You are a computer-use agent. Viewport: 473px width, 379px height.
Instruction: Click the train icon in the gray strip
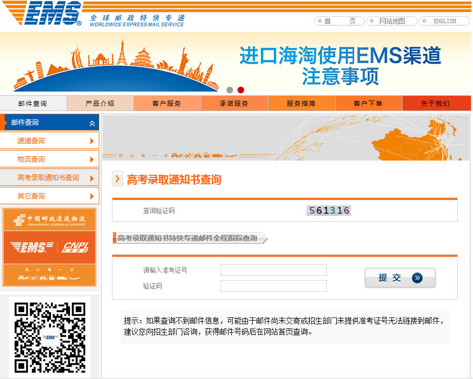[x=207, y=155]
